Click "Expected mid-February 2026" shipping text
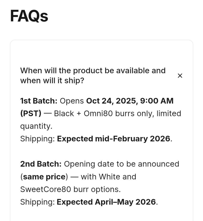Image resolution: width=203 pixels, height=221 pixels. pos(113,139)
